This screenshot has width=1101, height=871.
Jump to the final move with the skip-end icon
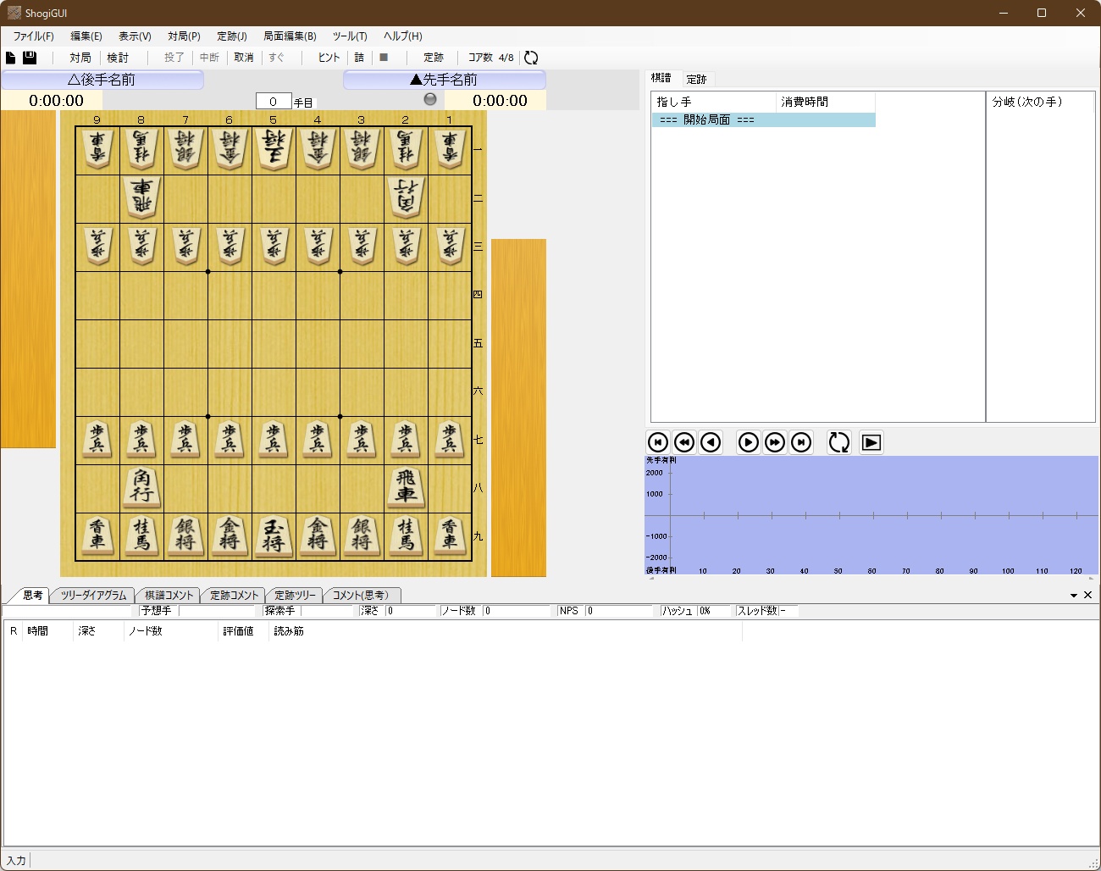coord(801,441)
